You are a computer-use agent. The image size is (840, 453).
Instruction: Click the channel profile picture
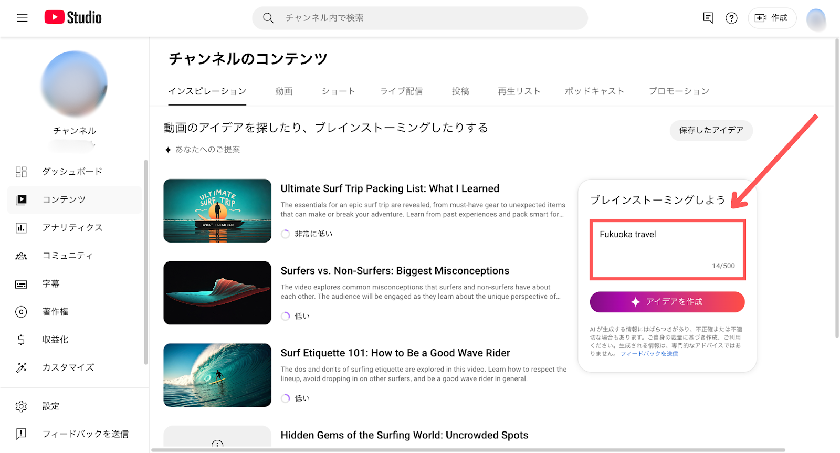74,84
